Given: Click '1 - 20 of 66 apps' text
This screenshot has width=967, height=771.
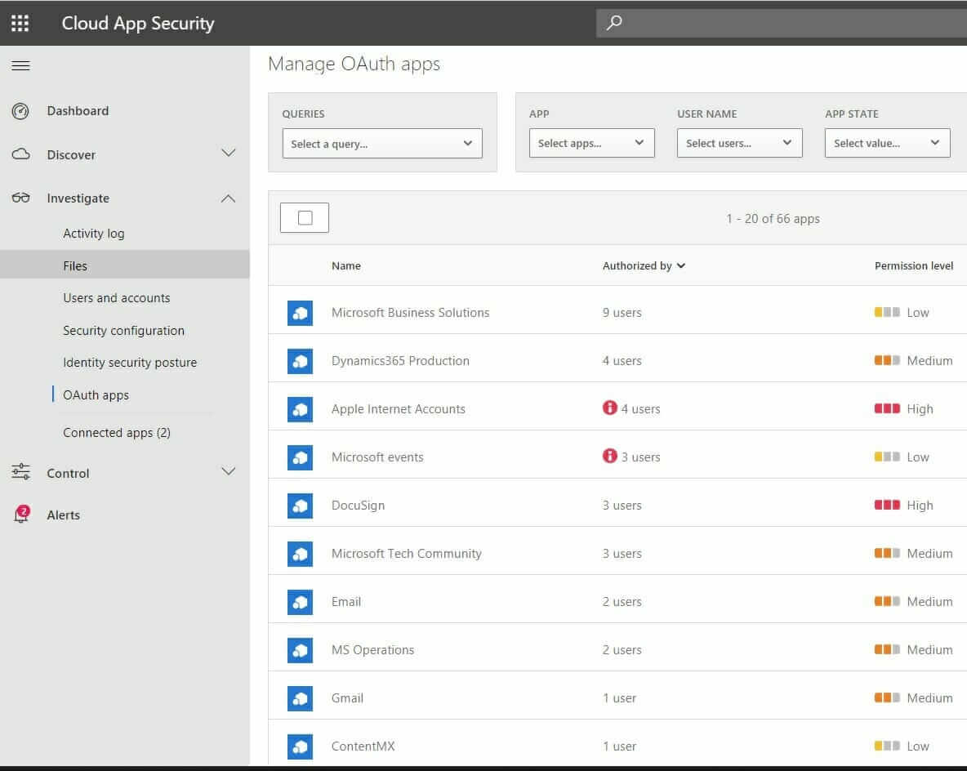Looking at the screenshot, I should pos(773,218).
